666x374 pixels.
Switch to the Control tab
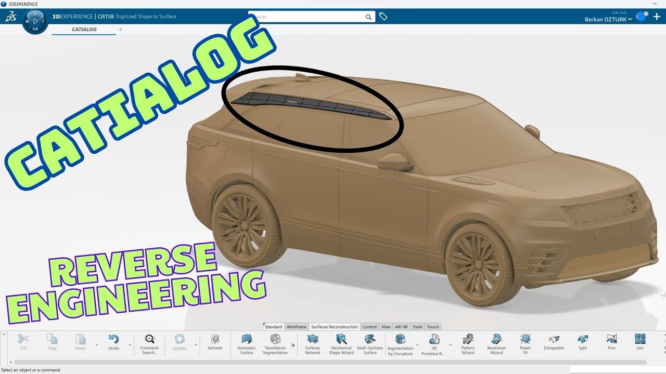click(369, 327)
